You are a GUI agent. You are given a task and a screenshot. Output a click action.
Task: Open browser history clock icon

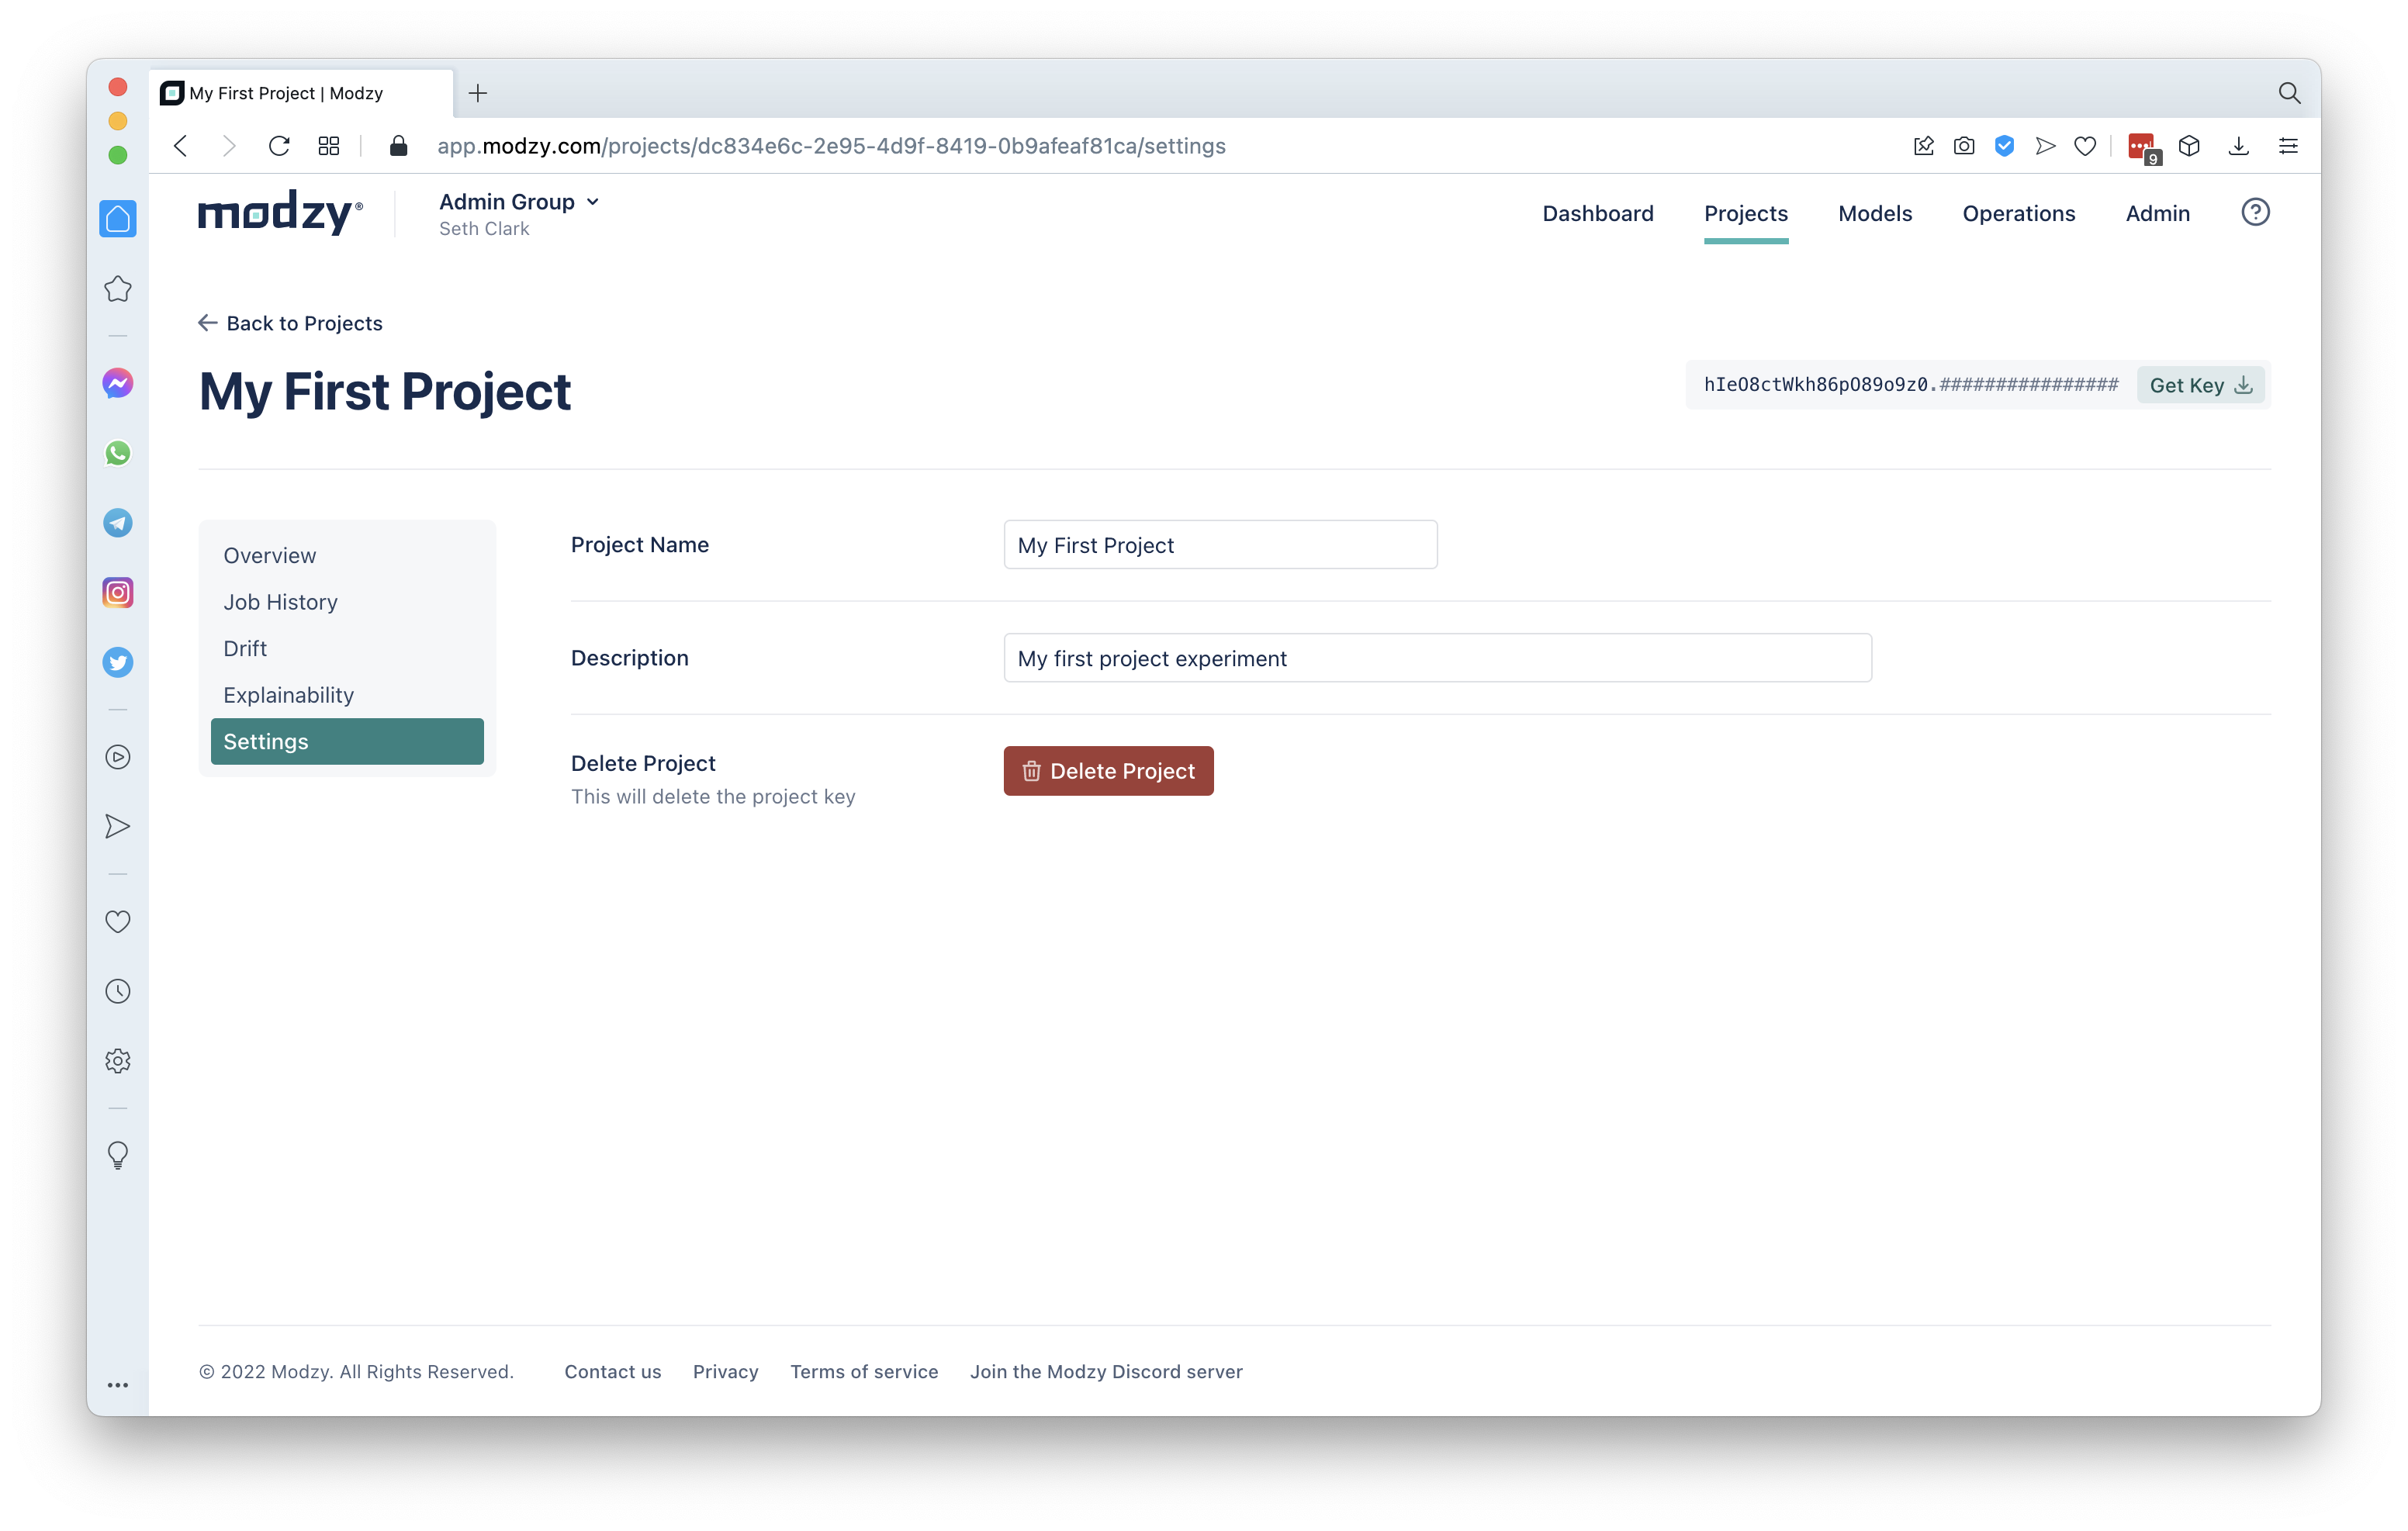click(118, 991)
